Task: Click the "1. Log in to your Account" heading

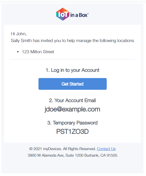Action: click(x=73, y=70)
